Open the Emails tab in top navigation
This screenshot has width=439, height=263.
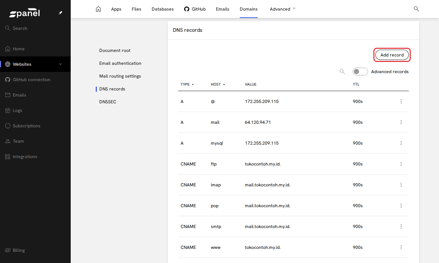click(223, 9)
